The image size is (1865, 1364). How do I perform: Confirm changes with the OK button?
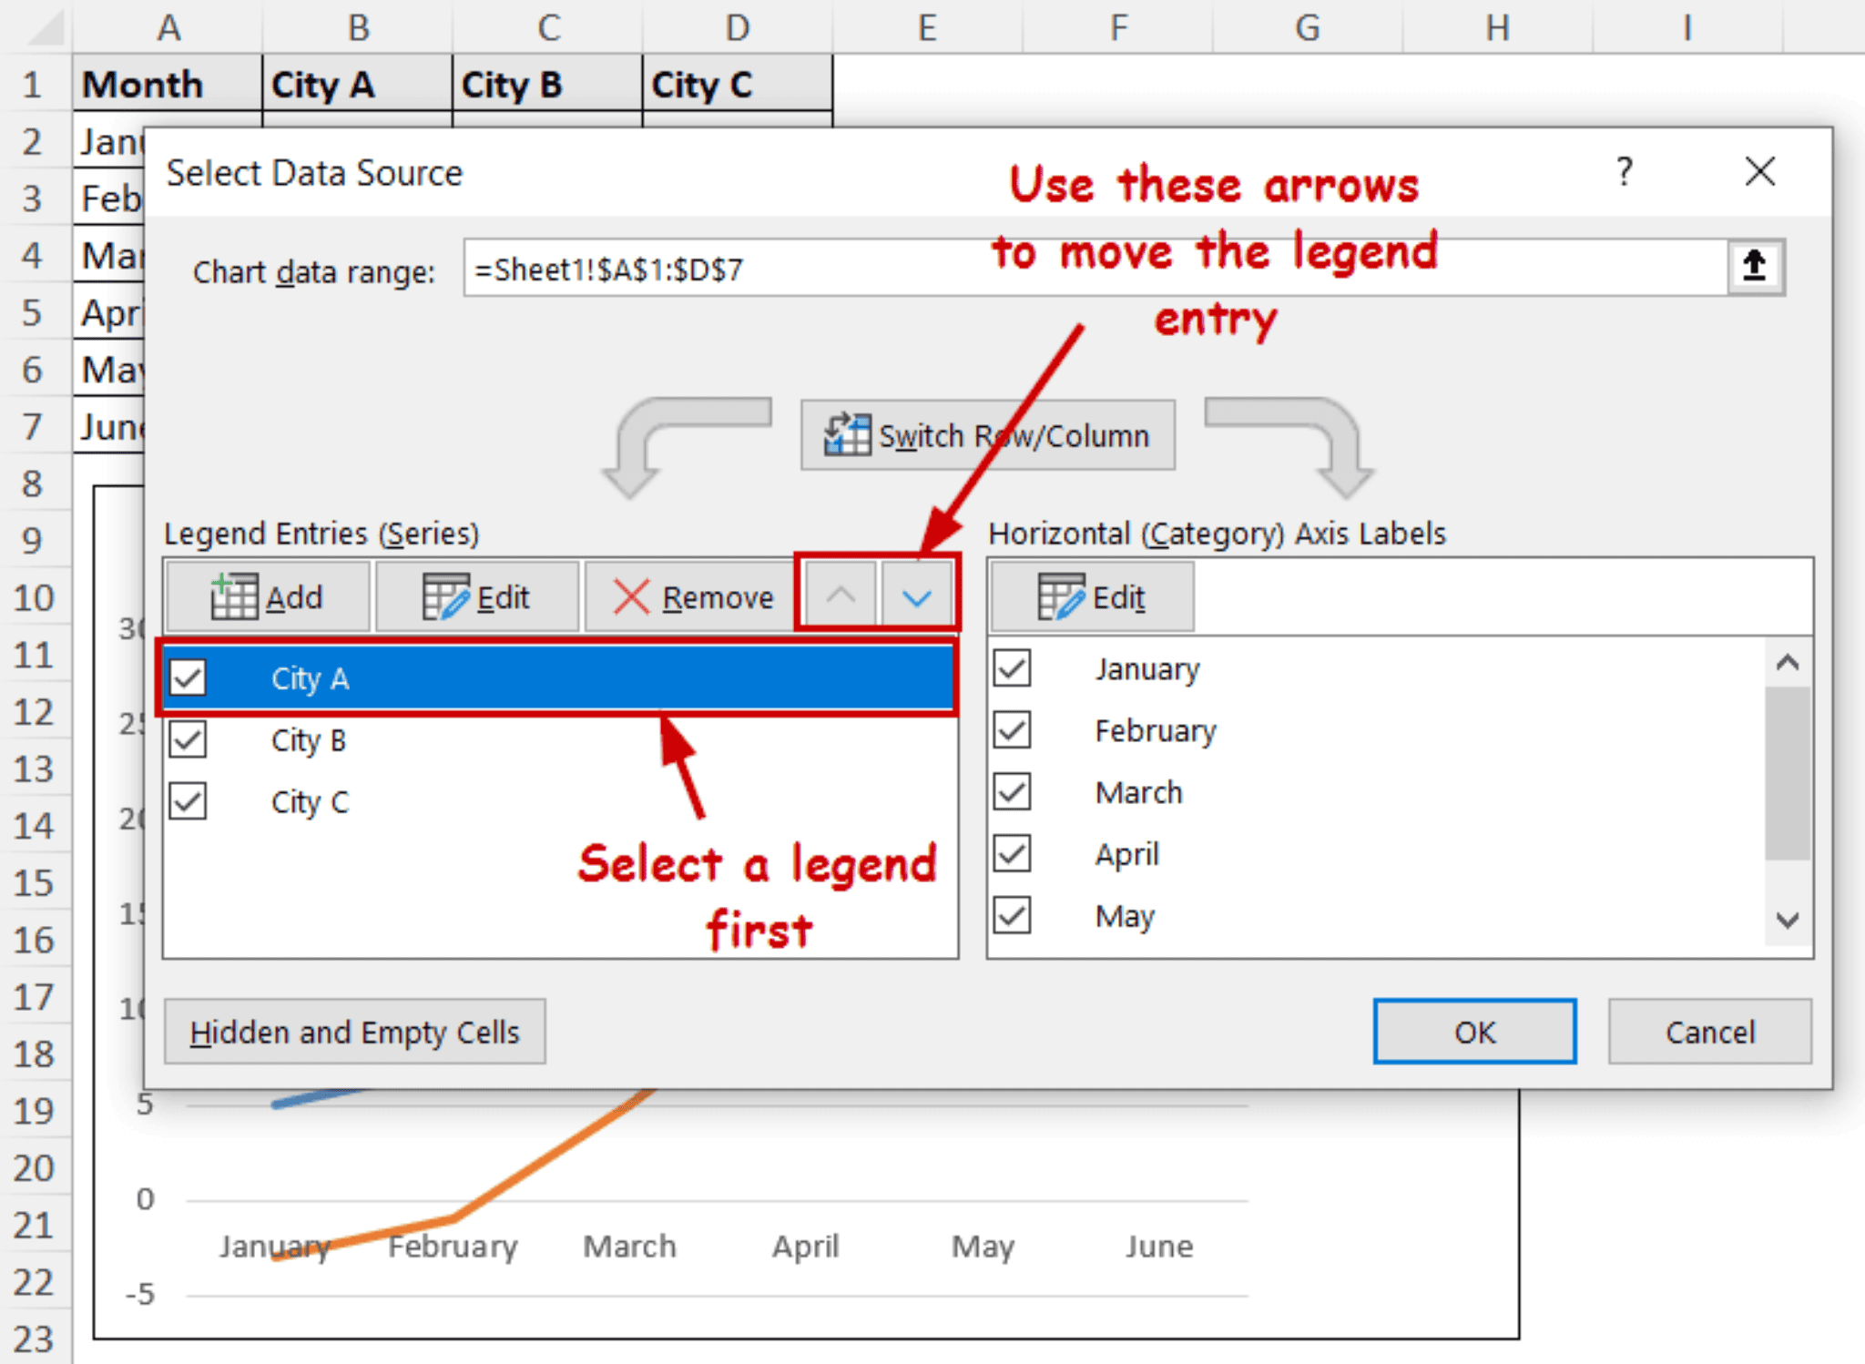(x=1474, y=1032)
